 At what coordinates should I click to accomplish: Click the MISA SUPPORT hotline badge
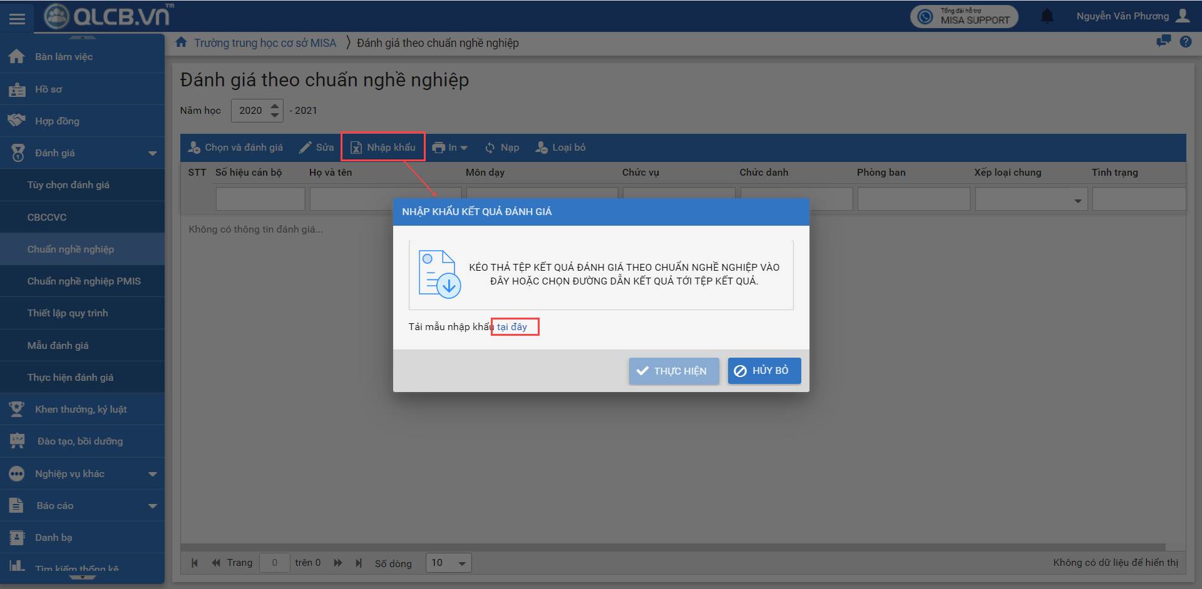click(x=964, y=16)
